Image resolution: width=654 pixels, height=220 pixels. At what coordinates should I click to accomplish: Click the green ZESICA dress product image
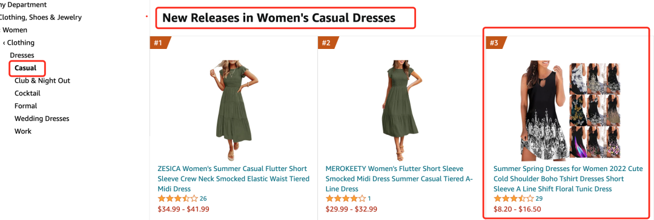[x=234, y=111]
